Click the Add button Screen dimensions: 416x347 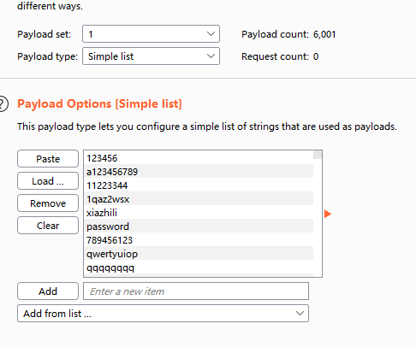click(x=48, y=291)
